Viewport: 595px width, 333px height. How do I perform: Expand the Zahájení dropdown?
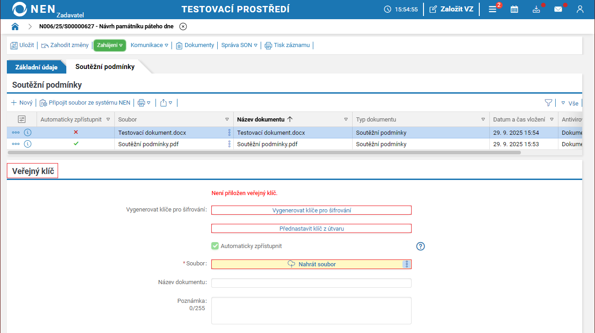tap(110, 45)
